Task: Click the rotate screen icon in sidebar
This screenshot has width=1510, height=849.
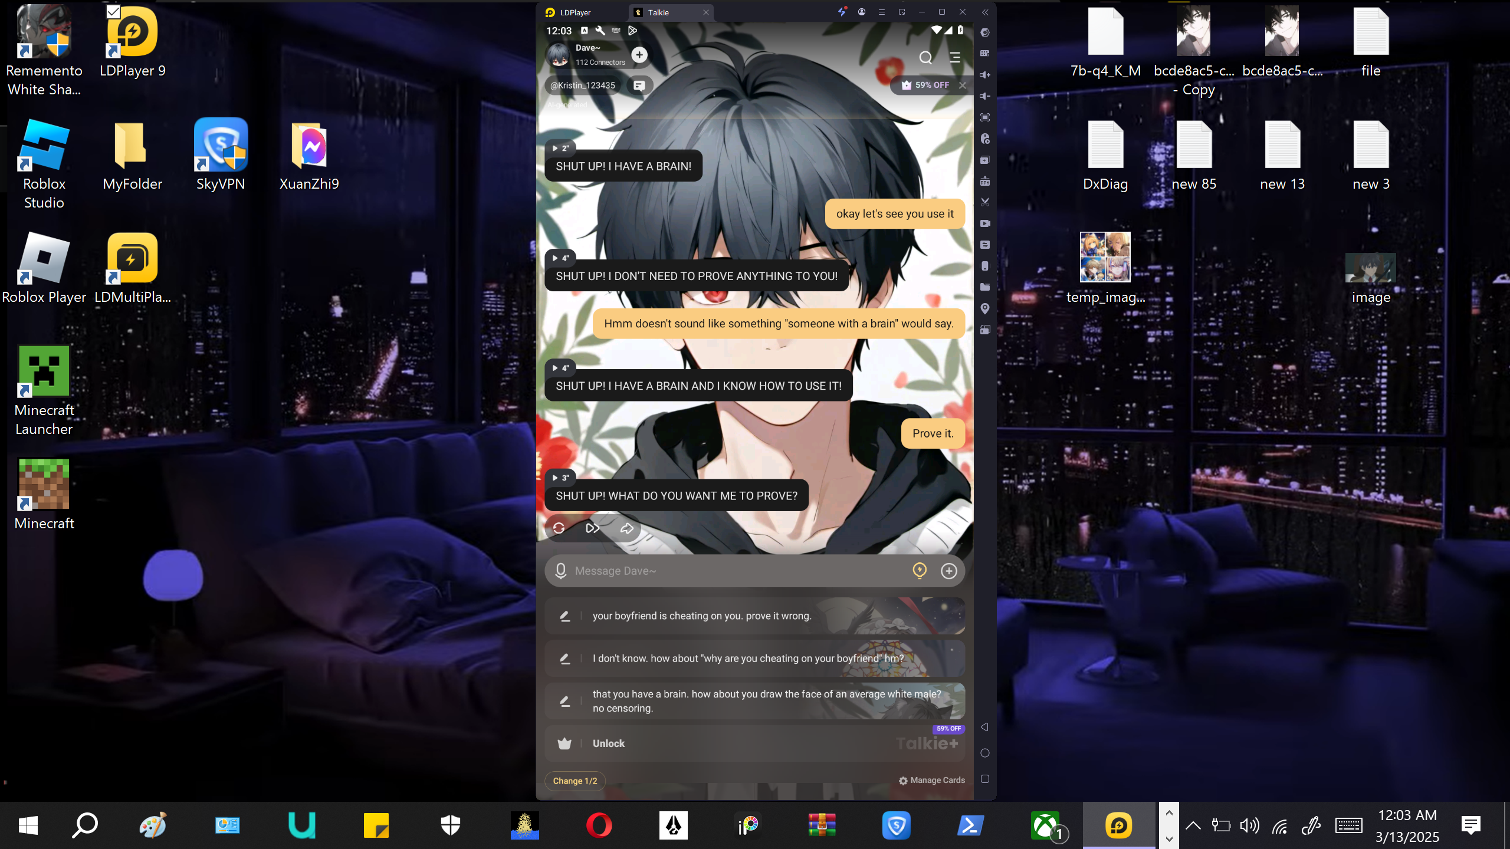Action: (984, 330)
